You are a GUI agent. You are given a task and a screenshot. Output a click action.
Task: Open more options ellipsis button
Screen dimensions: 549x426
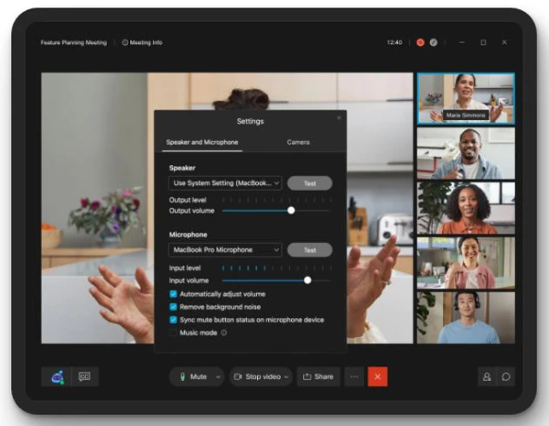[353, 377]
